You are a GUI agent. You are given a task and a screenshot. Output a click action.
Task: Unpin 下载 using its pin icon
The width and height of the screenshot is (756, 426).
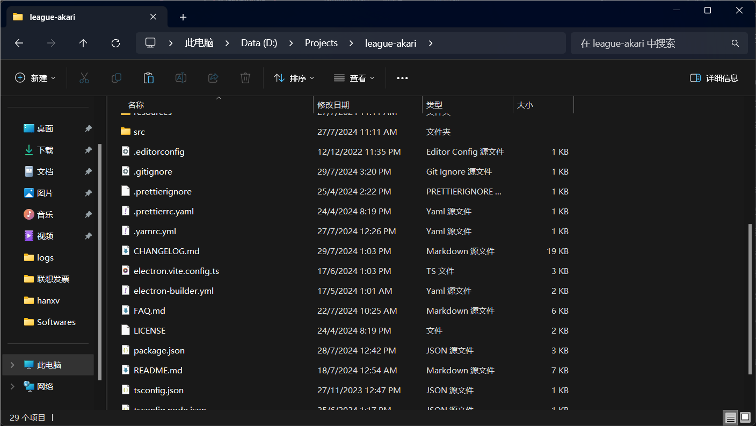(x=88, y=150)
